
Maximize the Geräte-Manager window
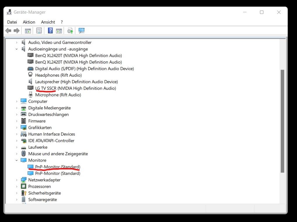262,12
